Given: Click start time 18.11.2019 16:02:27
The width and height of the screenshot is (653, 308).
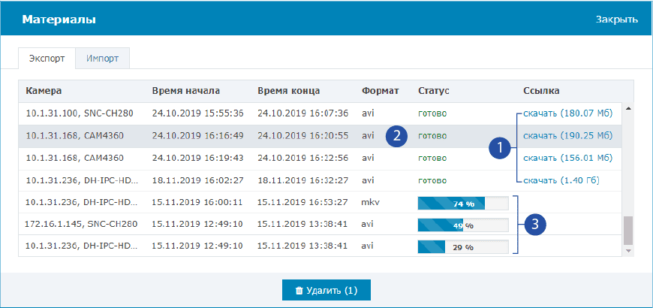Looking at the screenshot, I should [197, 180].
